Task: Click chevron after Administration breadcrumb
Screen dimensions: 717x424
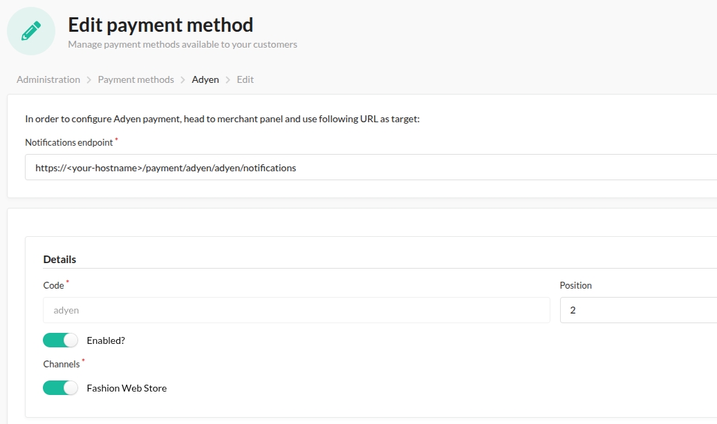Action: pos(89,80)
